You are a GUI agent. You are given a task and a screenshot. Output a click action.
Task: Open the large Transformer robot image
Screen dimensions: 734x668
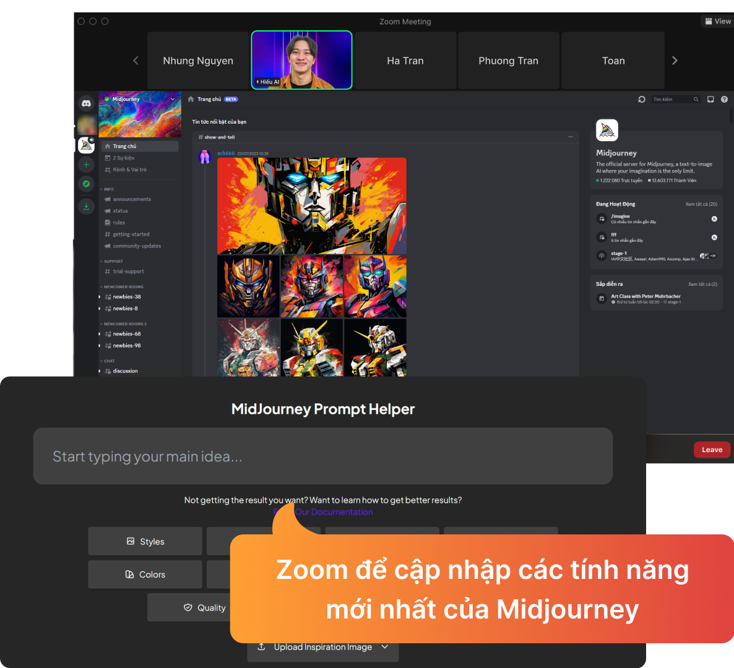(x=312, y=206)
